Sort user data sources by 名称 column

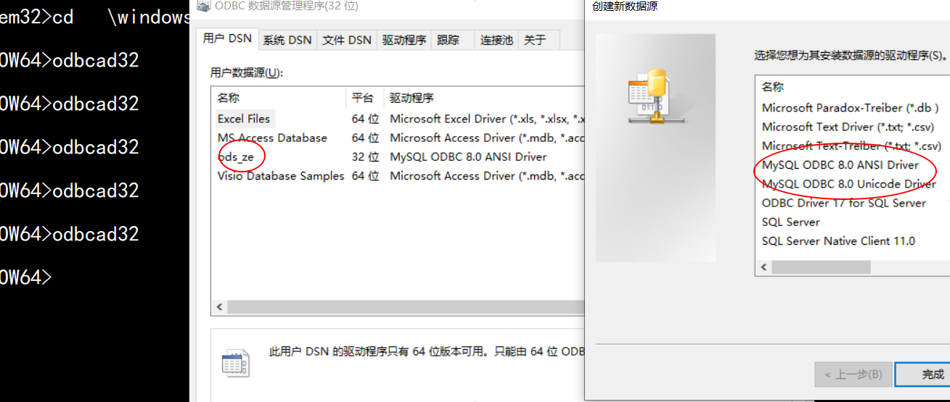(x=279, y=98)
